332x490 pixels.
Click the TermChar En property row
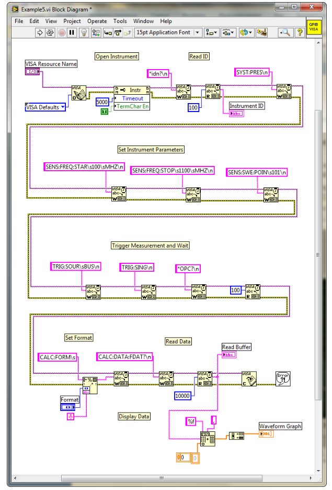coord(132,106)
